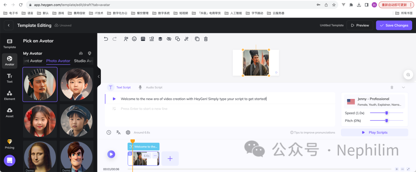
Task: Open the Pricing page
Action: pos(10,144)
